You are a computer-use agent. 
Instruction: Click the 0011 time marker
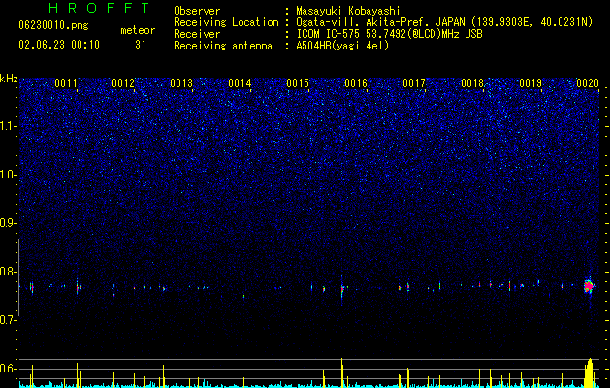(66, 83)
